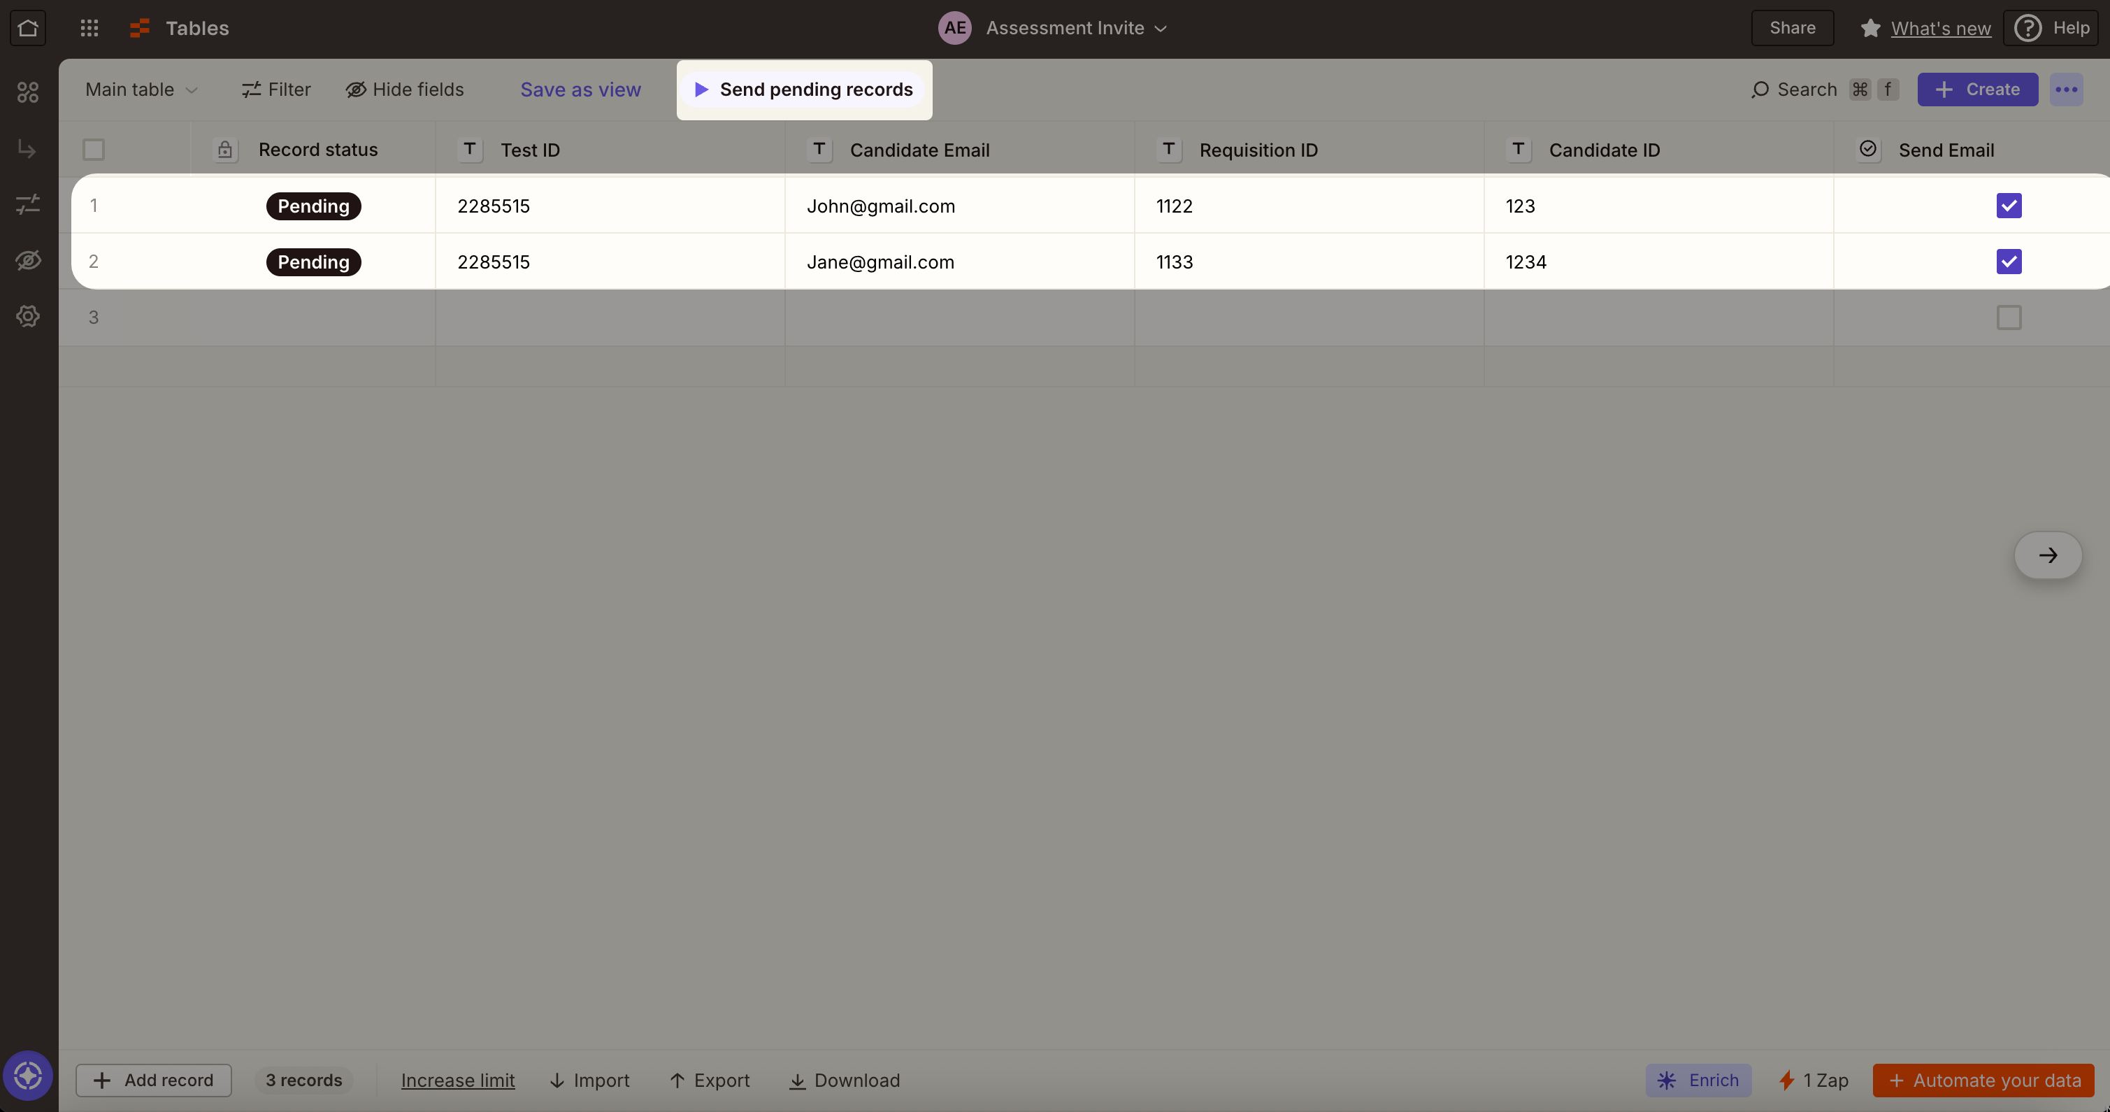Click Send pending records button
Image resolution: width=2110 pixels, height=1112 pixels.
pyautogui.click(x=803, y=90)
